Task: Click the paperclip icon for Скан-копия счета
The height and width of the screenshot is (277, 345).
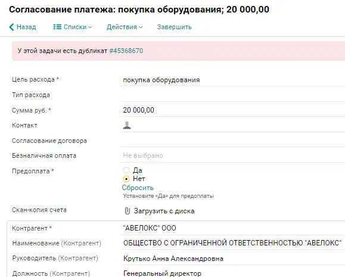Action: [127, 211]
